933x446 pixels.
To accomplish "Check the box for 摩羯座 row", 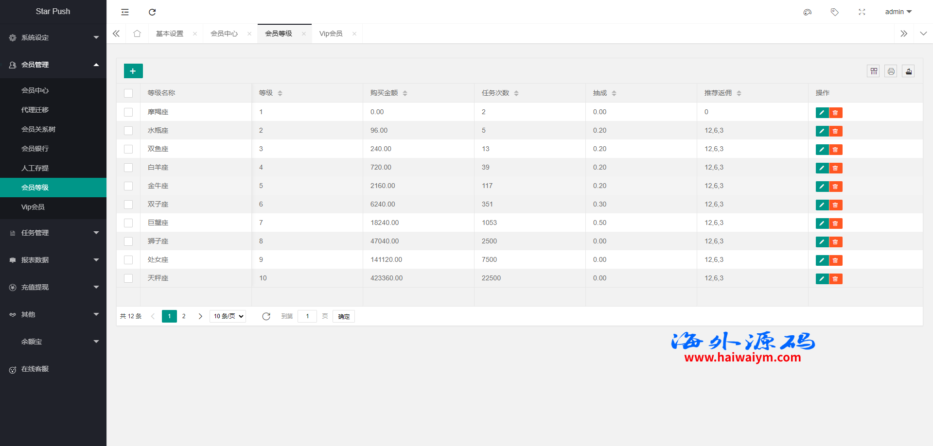I will tap(128, 112).
